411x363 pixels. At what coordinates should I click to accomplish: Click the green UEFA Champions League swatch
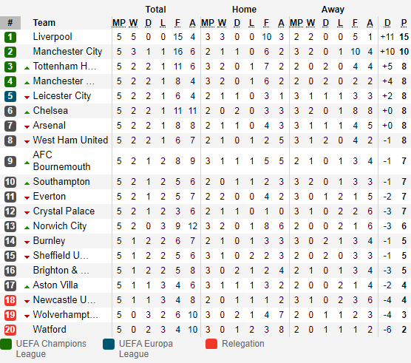[x=6, y=344]
